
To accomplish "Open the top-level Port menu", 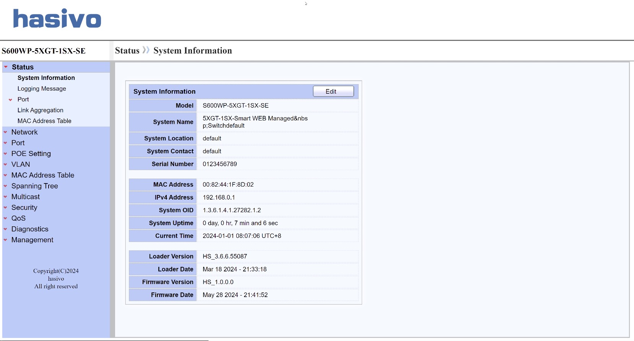I will click(18, 143).
